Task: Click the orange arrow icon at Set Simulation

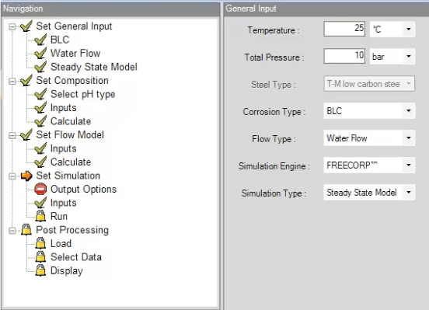Action: [x=26, y=176]
